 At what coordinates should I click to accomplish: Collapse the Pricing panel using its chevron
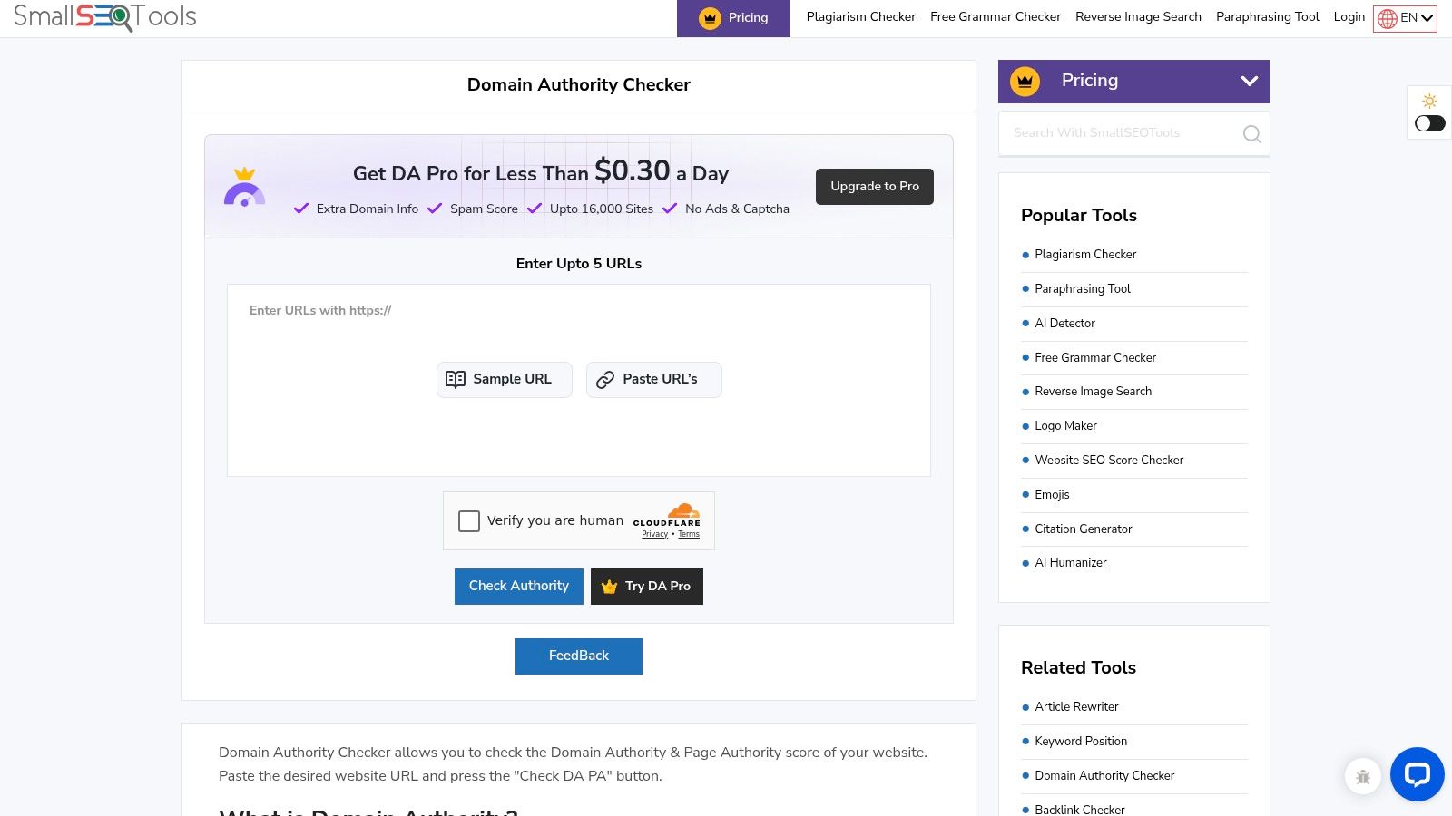click(1250, 81)
